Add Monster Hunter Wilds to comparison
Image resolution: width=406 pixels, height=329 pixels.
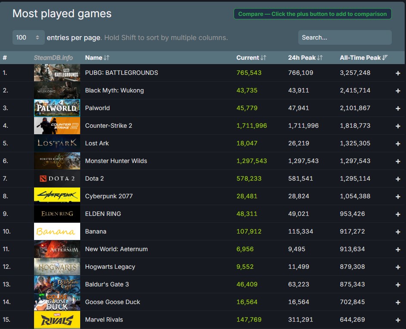pos(398,161)
